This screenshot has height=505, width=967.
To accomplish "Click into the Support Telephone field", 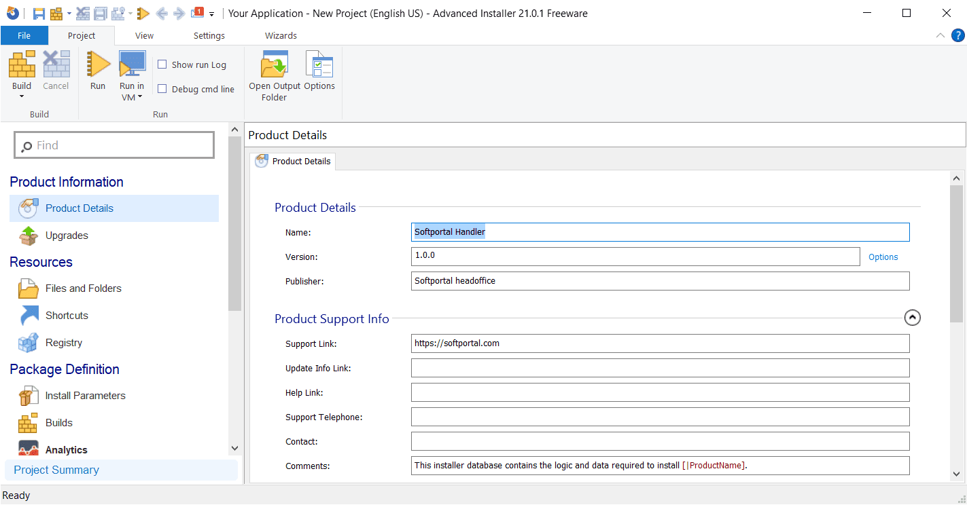I will click(660, 417).
